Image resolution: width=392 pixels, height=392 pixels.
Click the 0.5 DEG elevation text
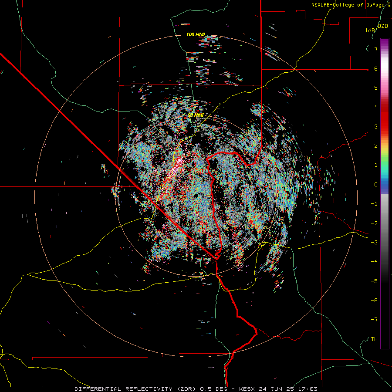click(x=213, y=389)
